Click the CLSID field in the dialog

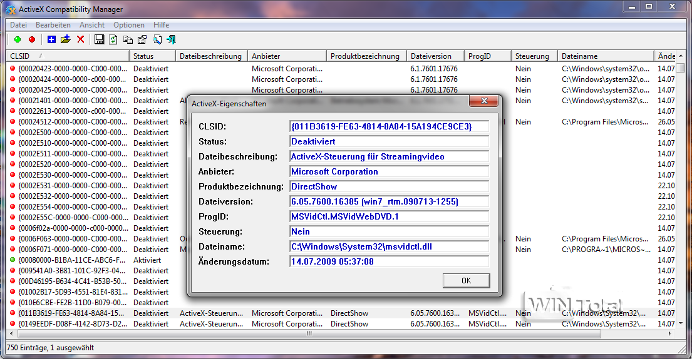pyautogui.click(x=390, y=126)
